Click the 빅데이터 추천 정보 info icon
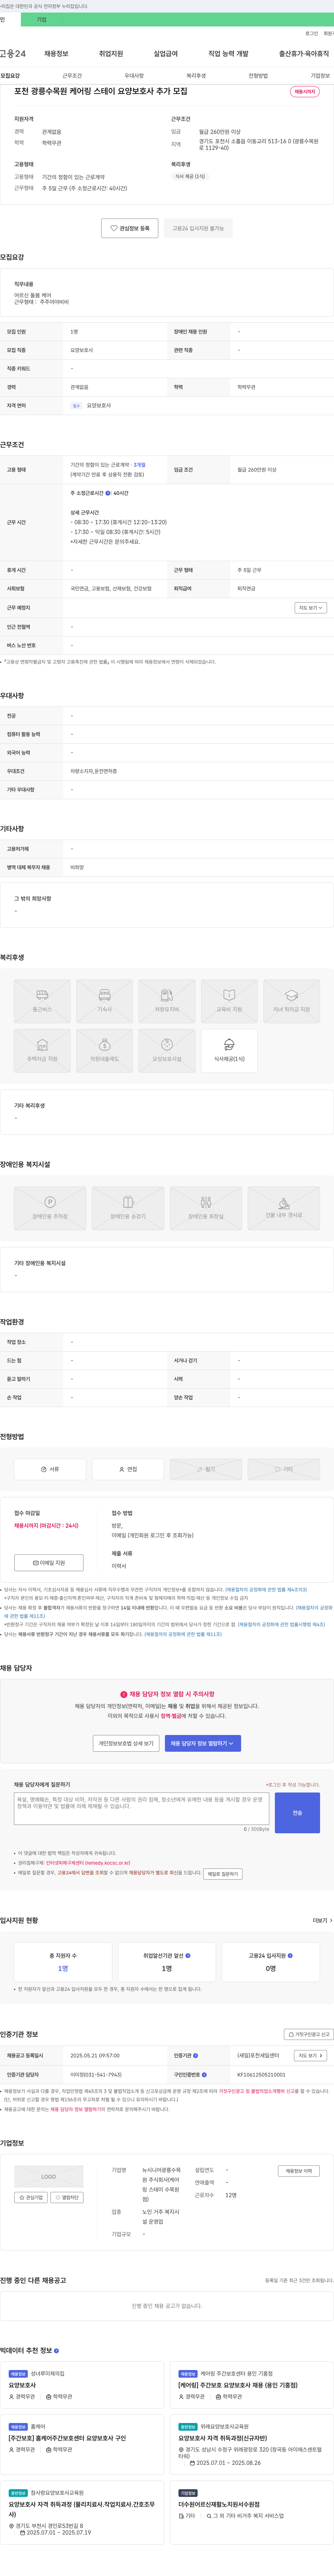The image size is (334, 2576). point(56,2351)
